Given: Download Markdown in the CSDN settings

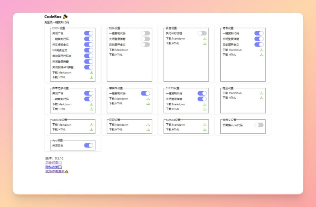Looking at the screenshot, I should 91,73.
